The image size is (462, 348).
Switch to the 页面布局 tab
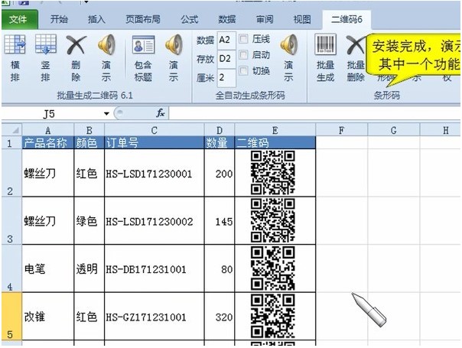point(143,19)
